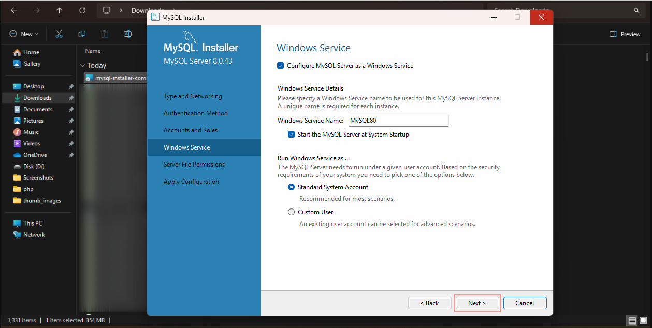Screen dimensions: 652x328
Task: Unpin OneDrive using its pin icon
Action: tap(71, 155)
